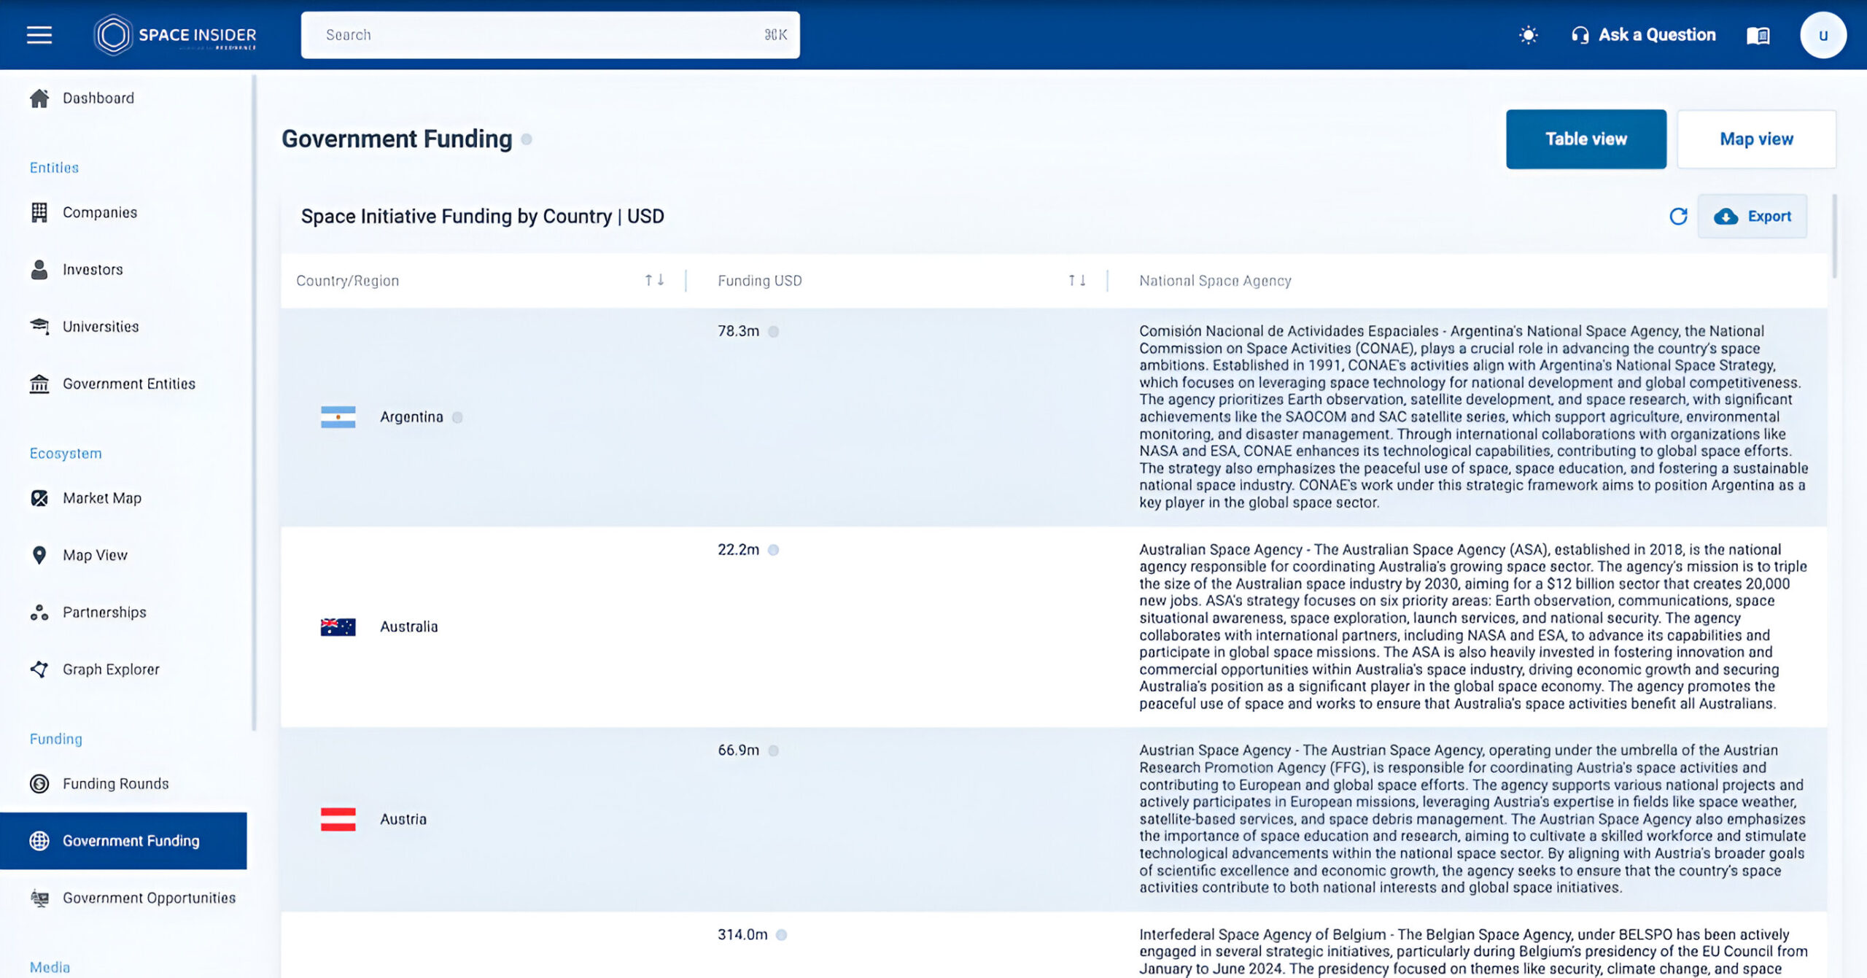Click the info dot beside Argentina
The width and height of the screenshot is (1867, 978).
[x=457, y=418]
